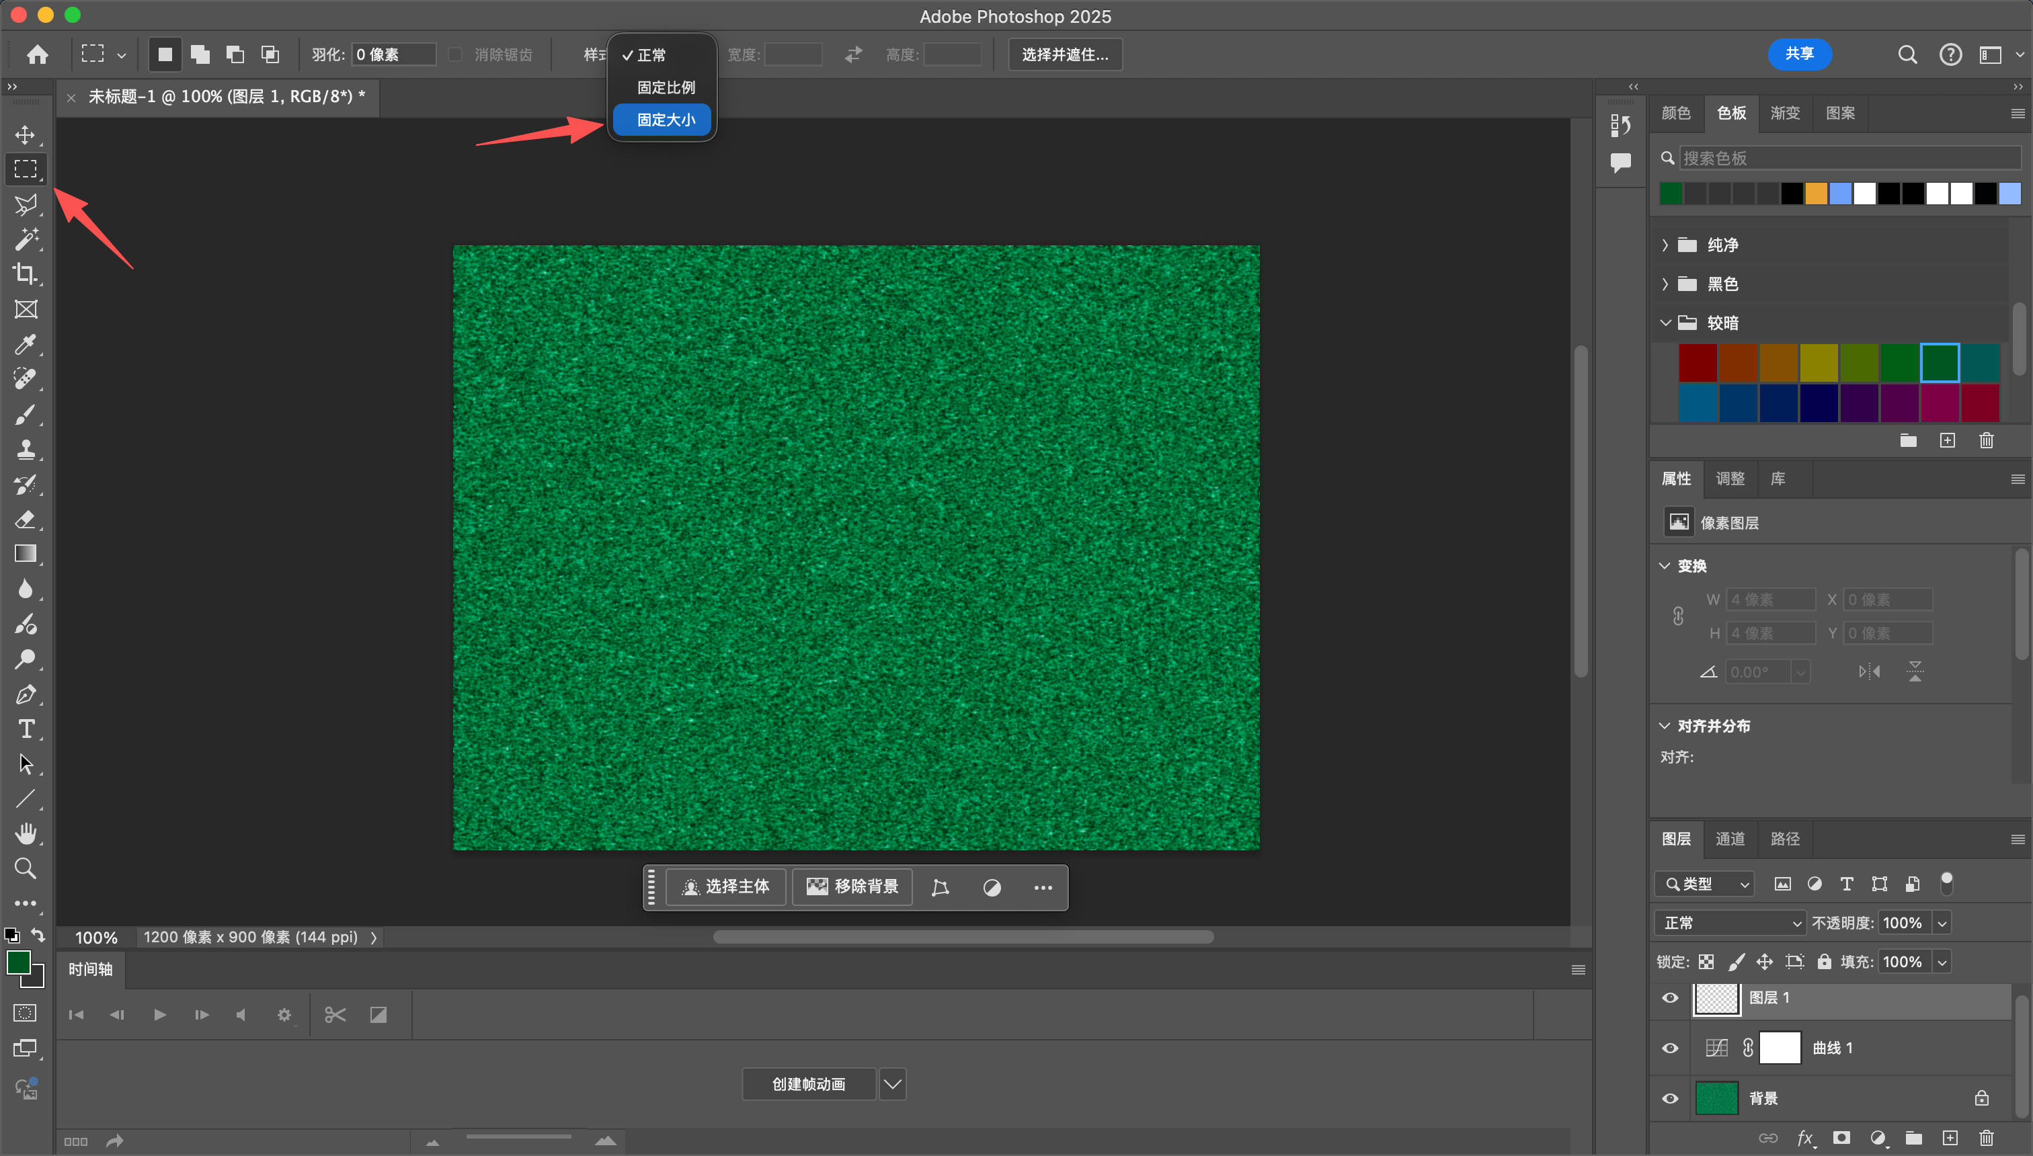Toggle the 消除锯齿 checkbox
The image size is (2033, 1156).
(x=455, y=54)
